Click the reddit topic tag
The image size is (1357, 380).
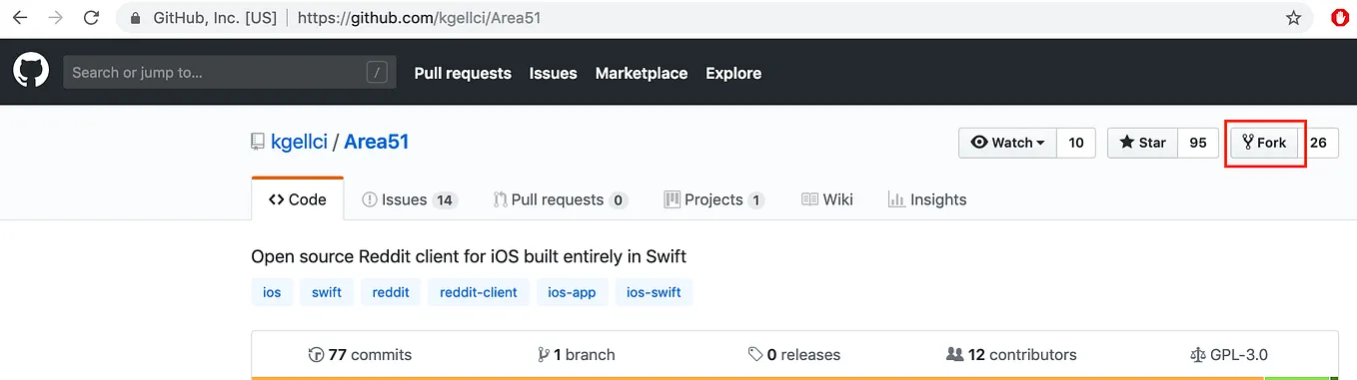click(x=391, y=292)
